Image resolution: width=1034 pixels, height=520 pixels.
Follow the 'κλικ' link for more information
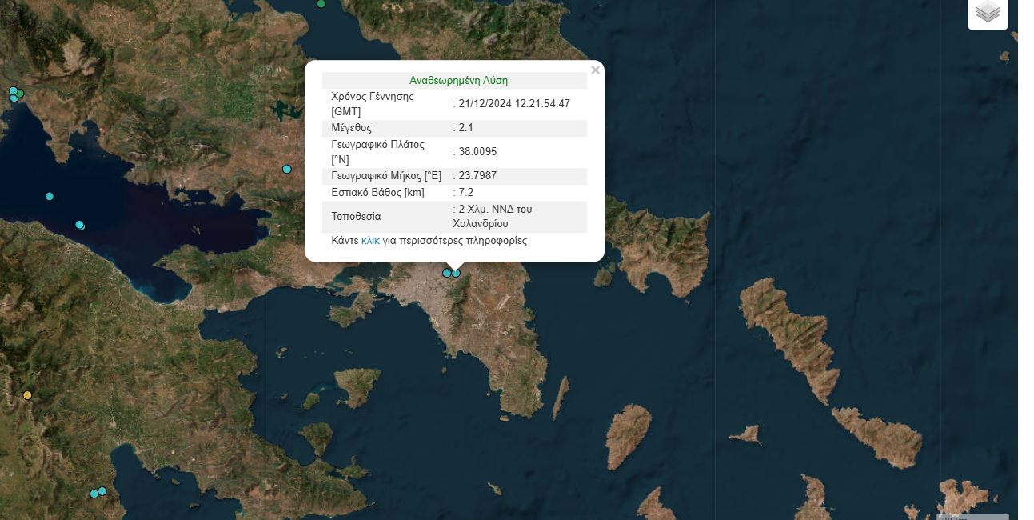[370, 240]
